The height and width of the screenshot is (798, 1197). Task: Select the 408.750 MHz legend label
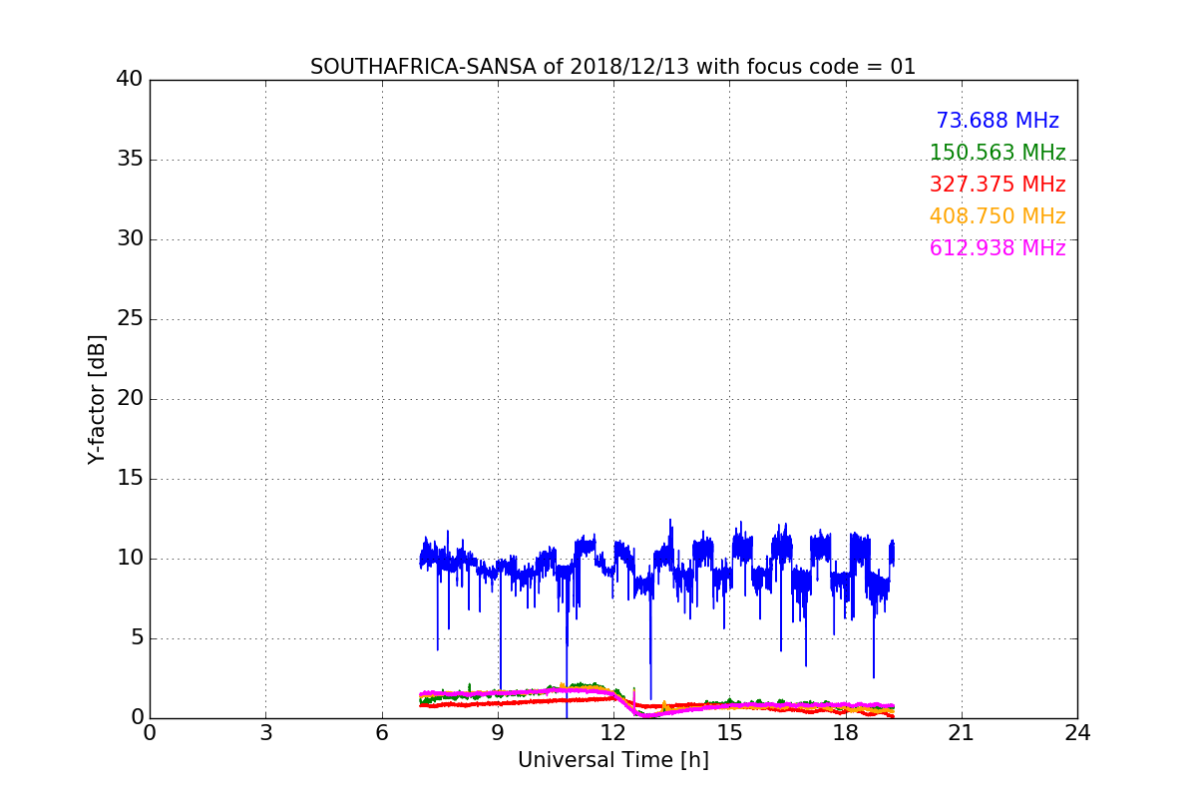point(997,216)
